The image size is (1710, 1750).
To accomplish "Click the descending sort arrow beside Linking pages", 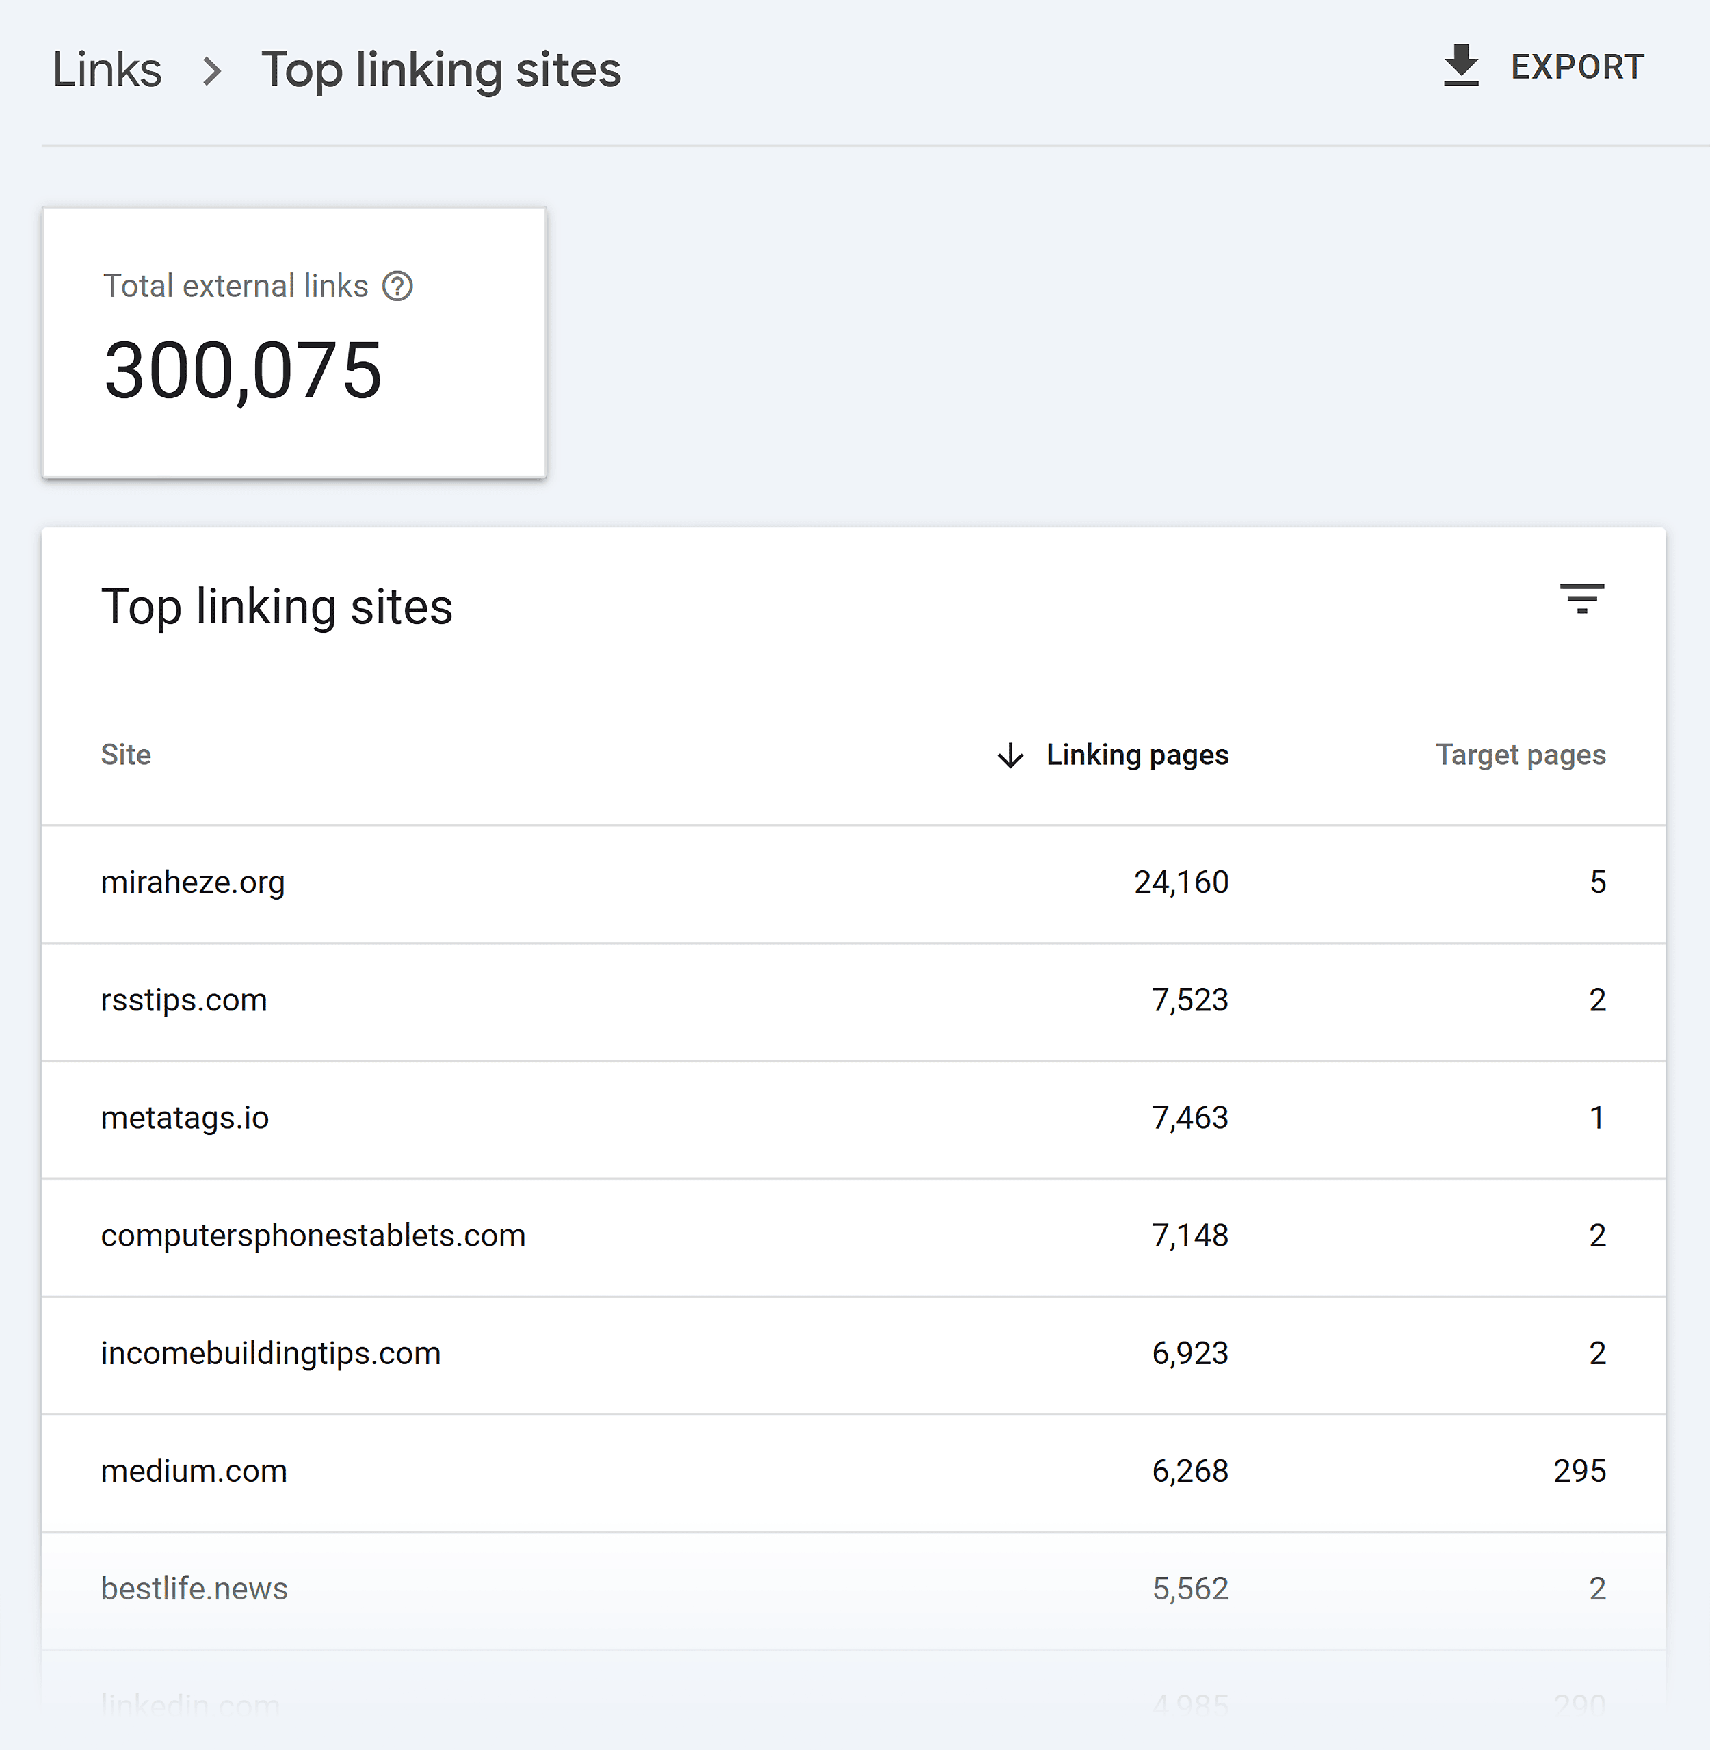I will click(x=1009, y=755).
